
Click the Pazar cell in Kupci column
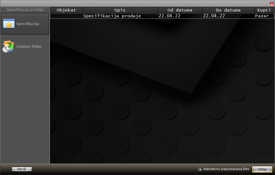click(264, 16)
